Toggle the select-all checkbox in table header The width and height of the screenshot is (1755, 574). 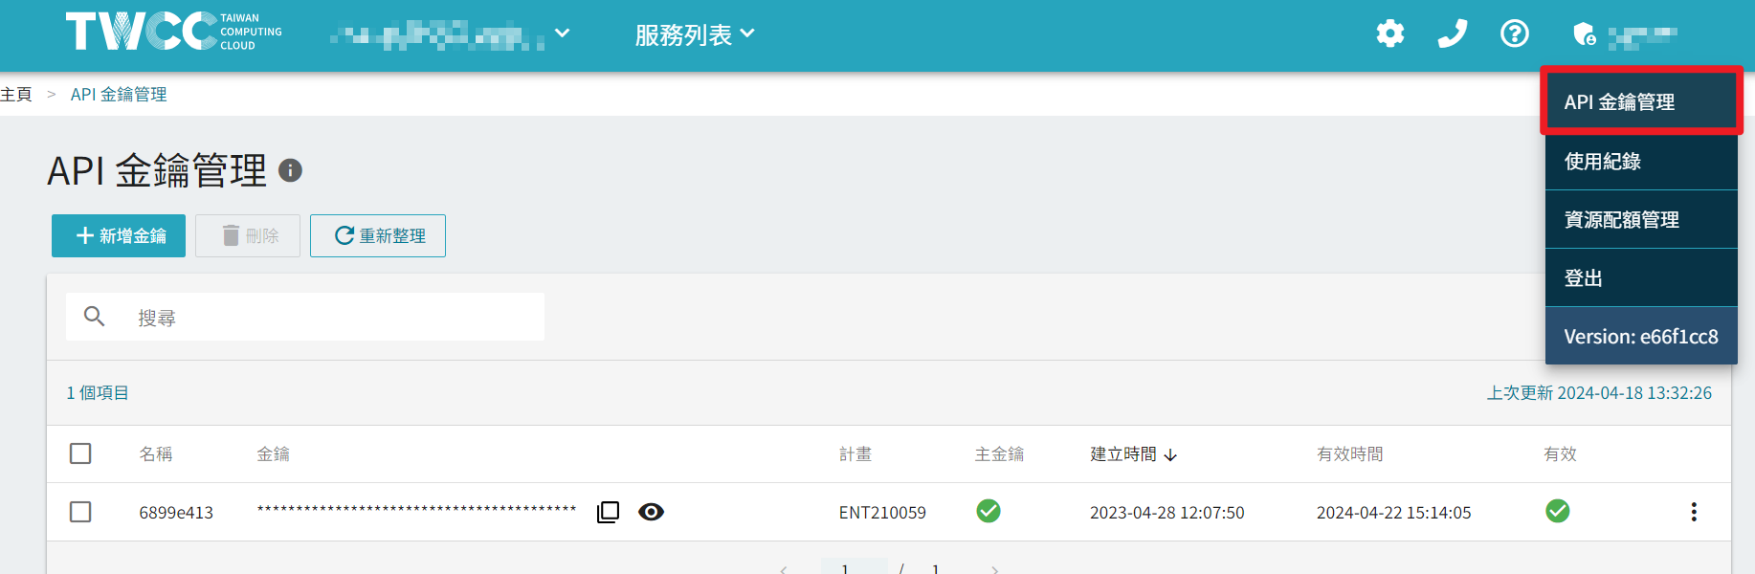tap(80, 453)
